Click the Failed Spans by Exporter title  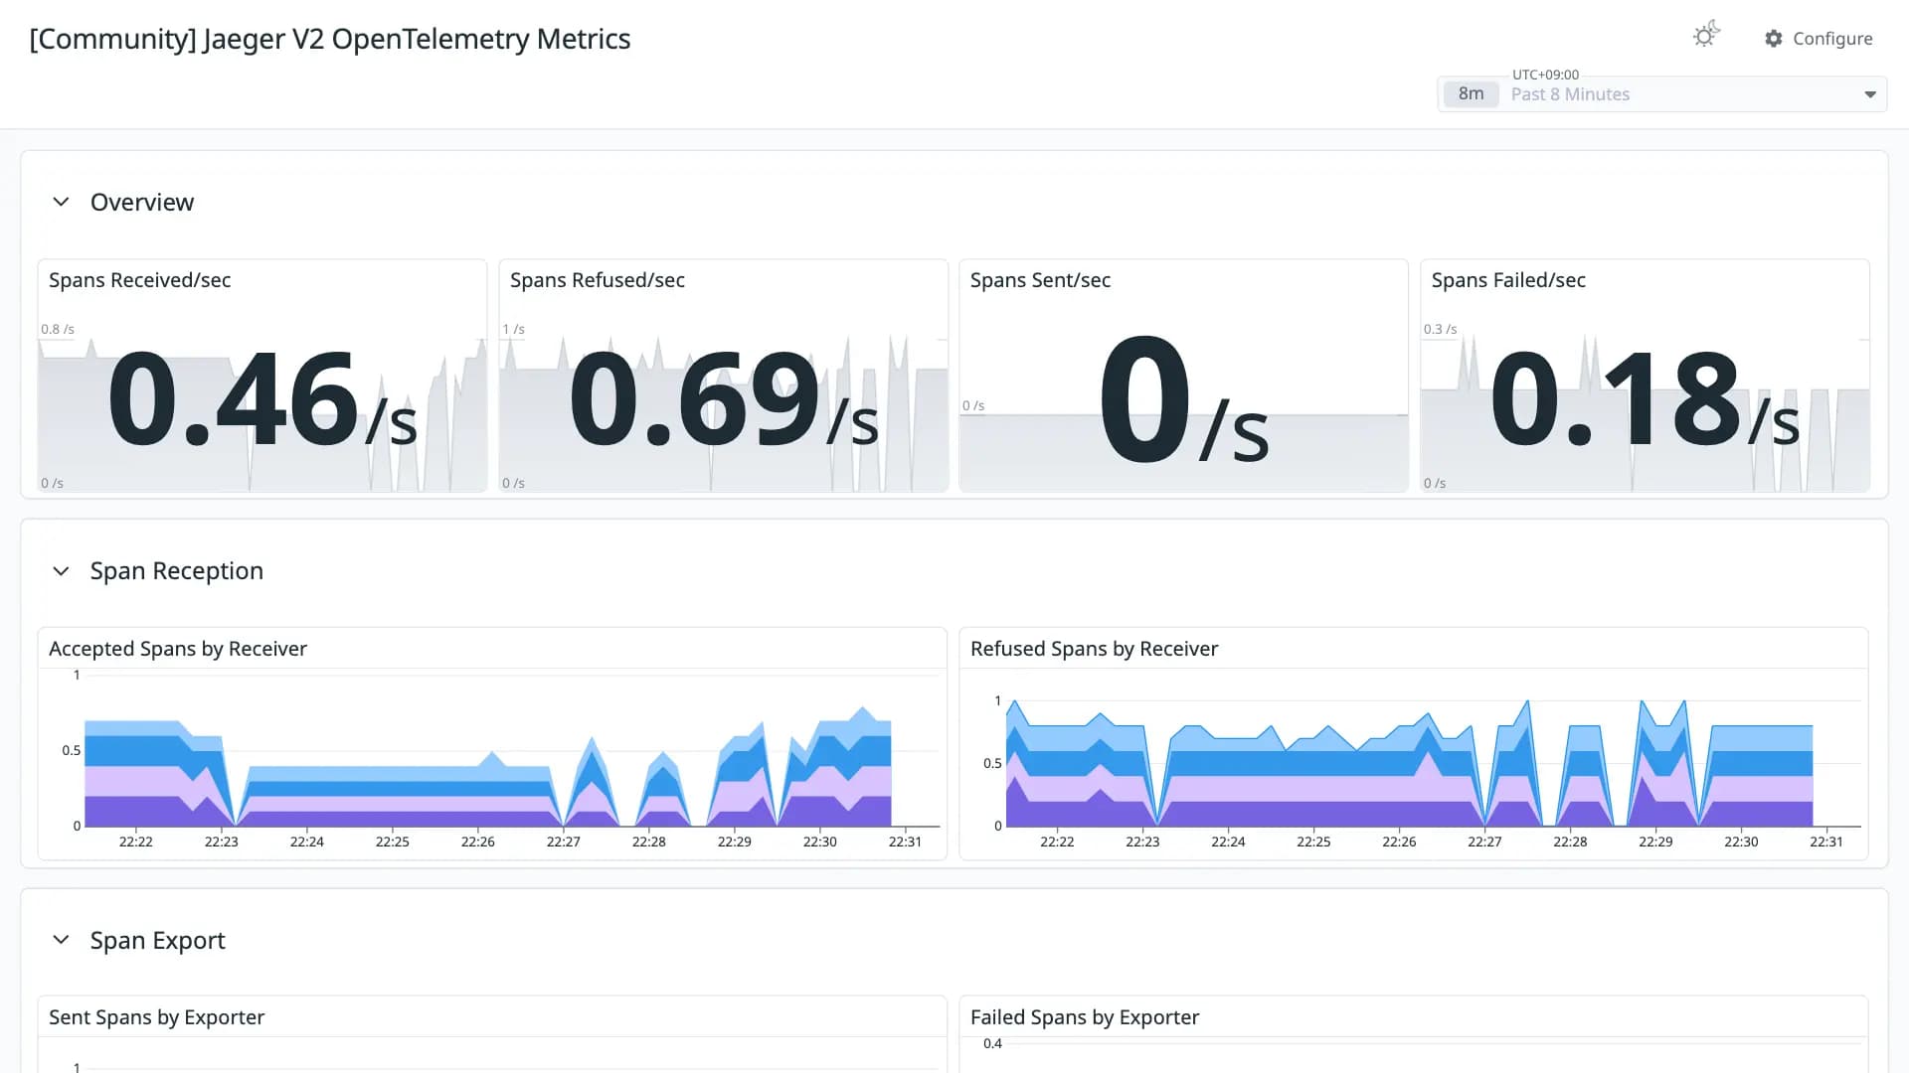(x=1085, y=1017)
